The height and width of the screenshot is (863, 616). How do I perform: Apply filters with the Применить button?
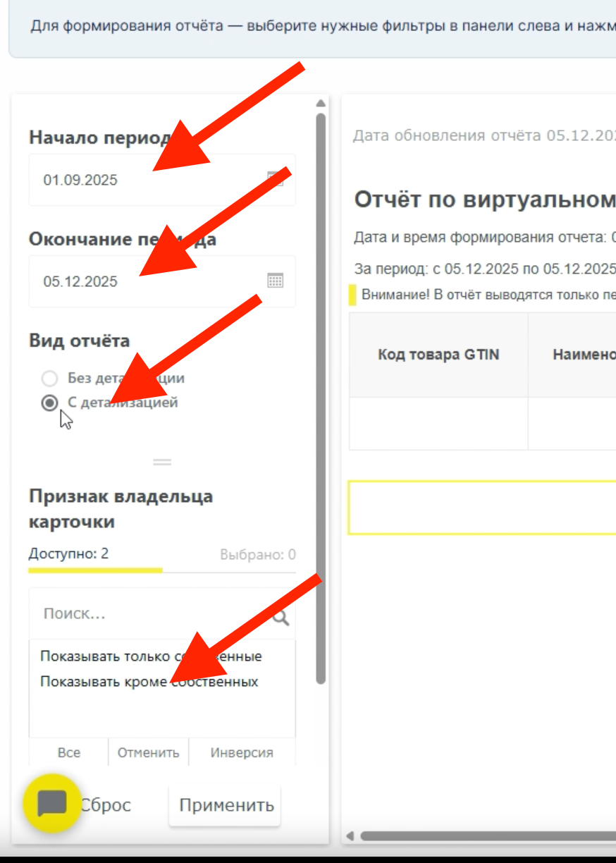pos(225,805)
